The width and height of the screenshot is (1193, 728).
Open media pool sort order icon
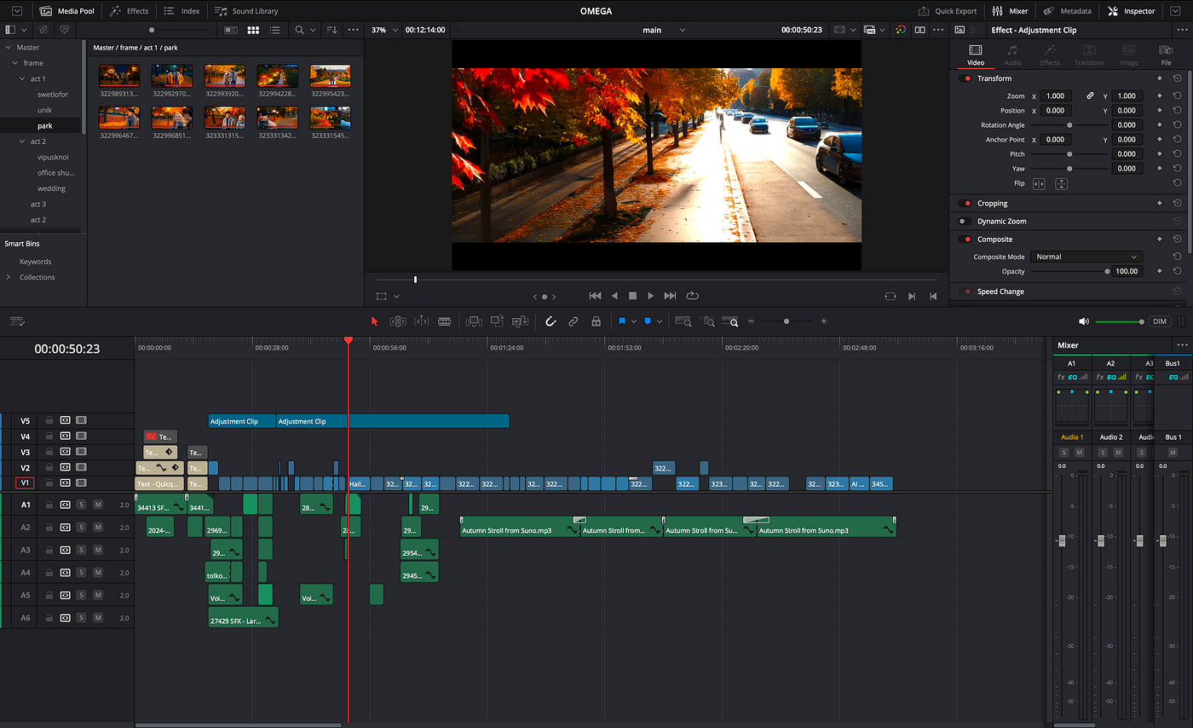pyautogui.click(x=331, y=30)
